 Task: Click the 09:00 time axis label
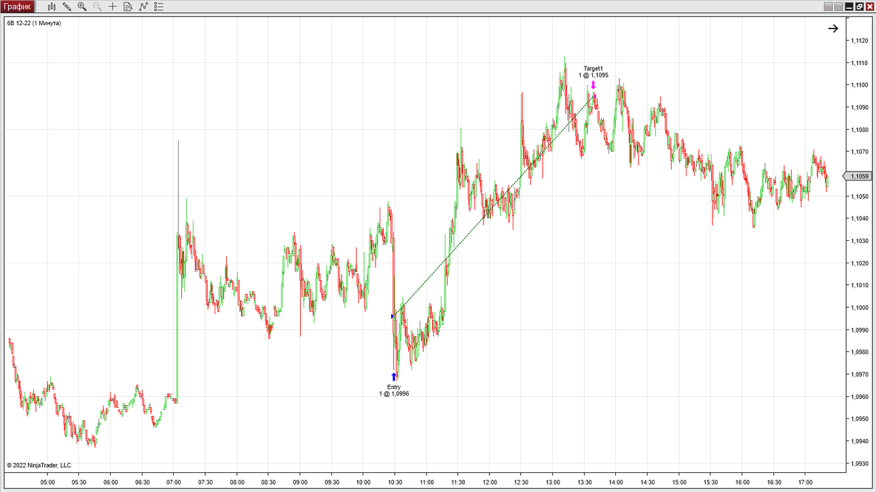click(x=300, y=482)
